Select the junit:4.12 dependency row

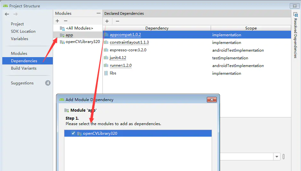coord(118,58)
